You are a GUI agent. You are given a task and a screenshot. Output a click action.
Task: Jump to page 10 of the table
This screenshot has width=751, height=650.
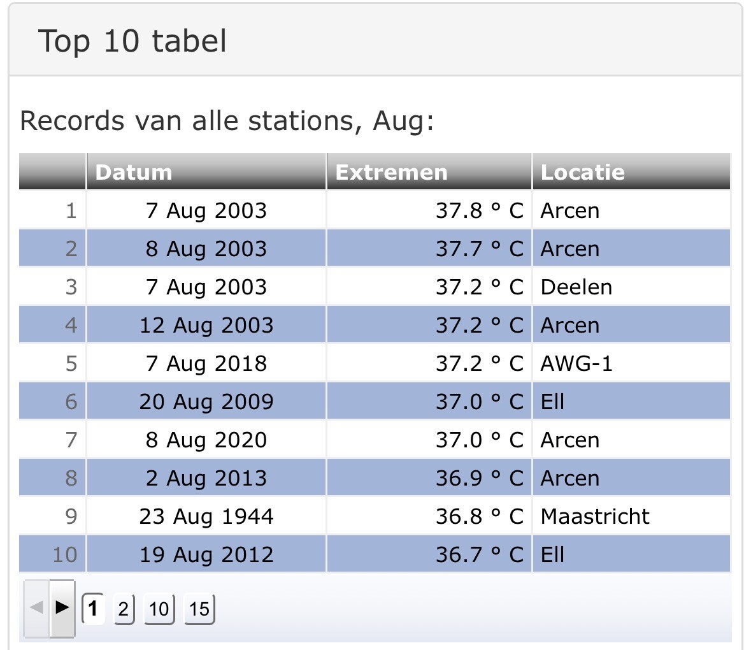(159, 609)
